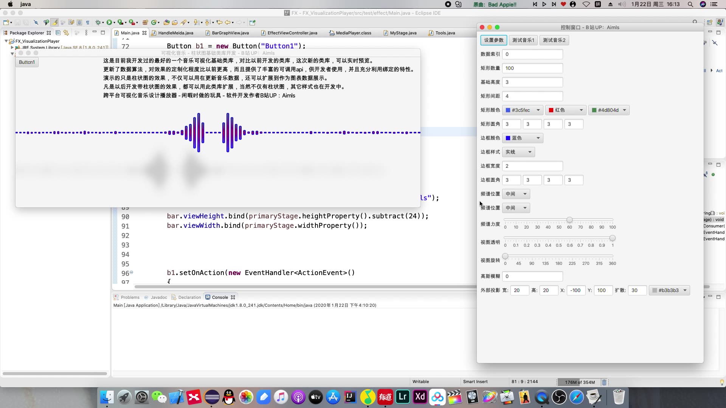Adjust 频谱力度 slider handle
Image resolution: width=726 pixels, height=408 pixels.
(569, 220)
